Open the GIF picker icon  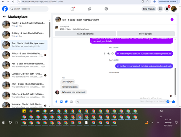[x=71, y=102]
